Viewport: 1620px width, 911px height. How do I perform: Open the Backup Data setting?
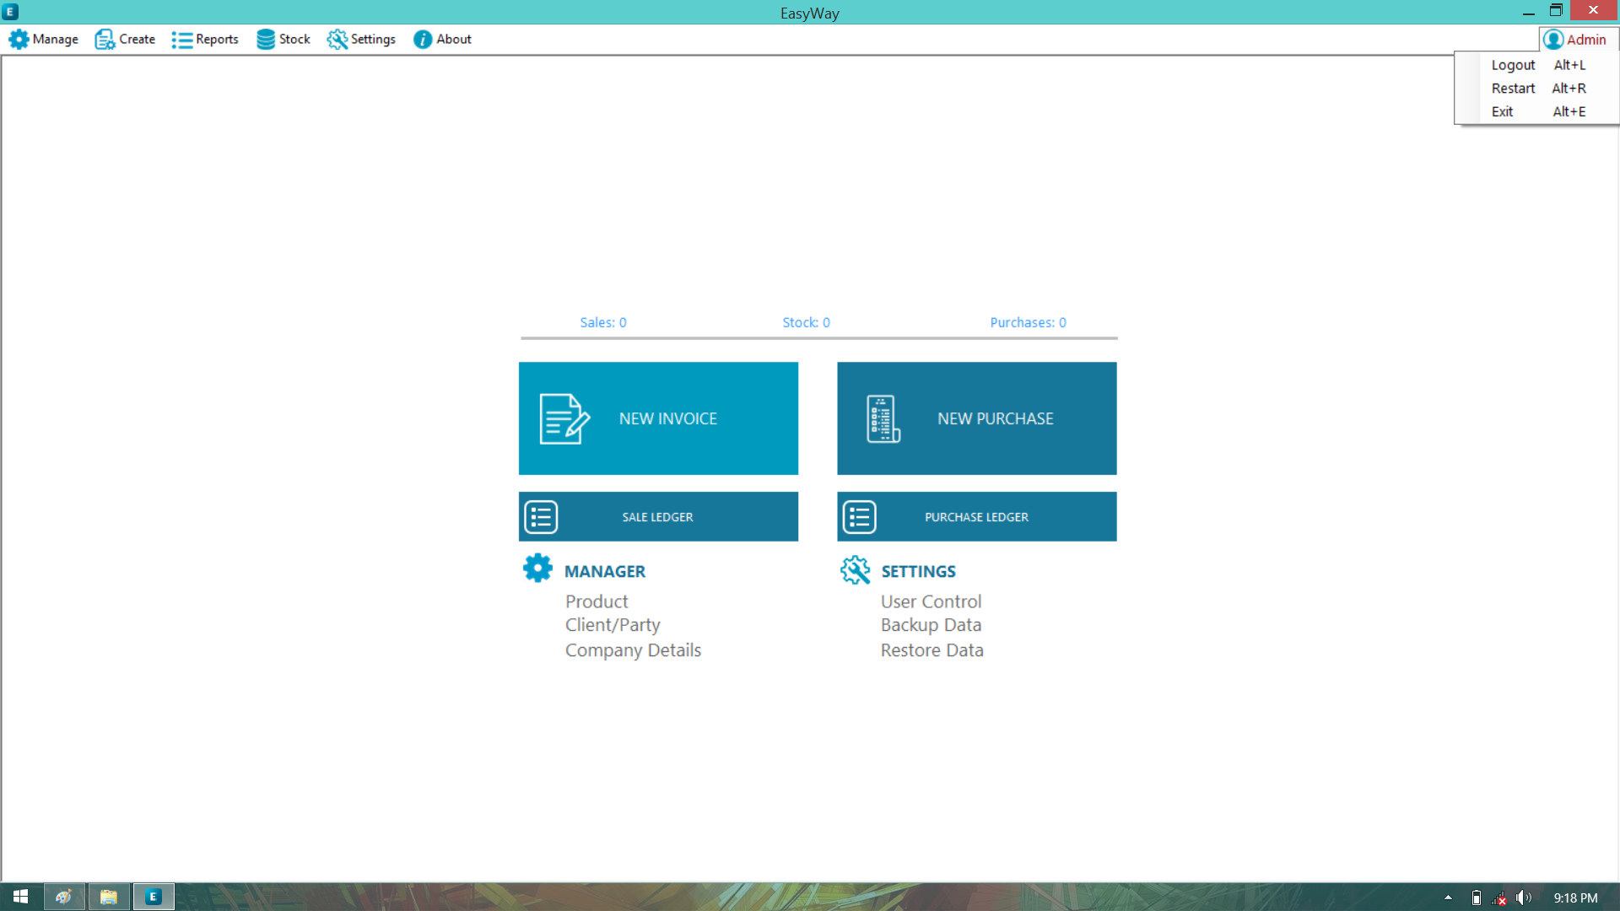click(931, 625)
